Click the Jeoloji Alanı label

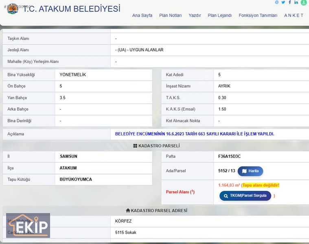point(18,50)
